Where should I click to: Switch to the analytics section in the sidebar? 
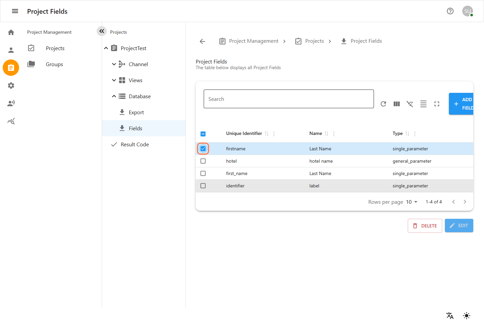(11, 121)
